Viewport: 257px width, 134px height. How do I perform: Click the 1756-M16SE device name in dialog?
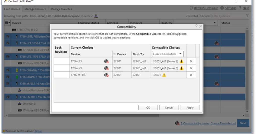click(78, 75)
